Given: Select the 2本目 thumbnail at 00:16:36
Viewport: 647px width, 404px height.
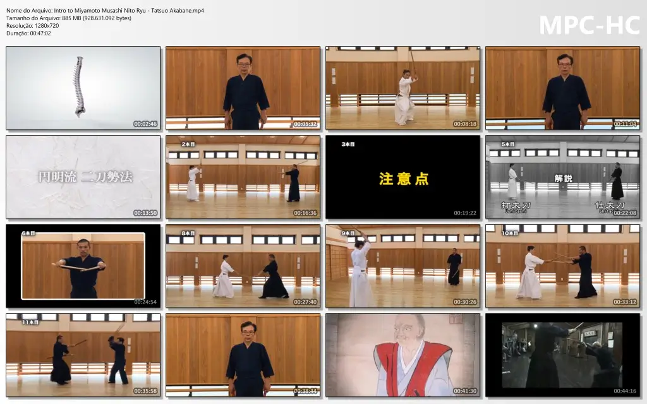Looking at the screenshot, I should 243,177.
